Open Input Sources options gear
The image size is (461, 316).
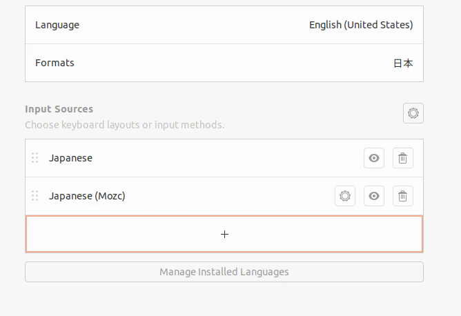pos(413,113)
